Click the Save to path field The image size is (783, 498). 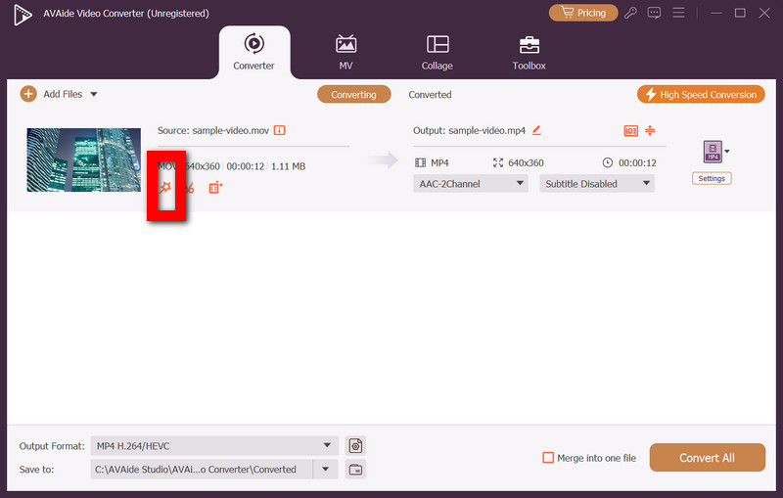202,469
